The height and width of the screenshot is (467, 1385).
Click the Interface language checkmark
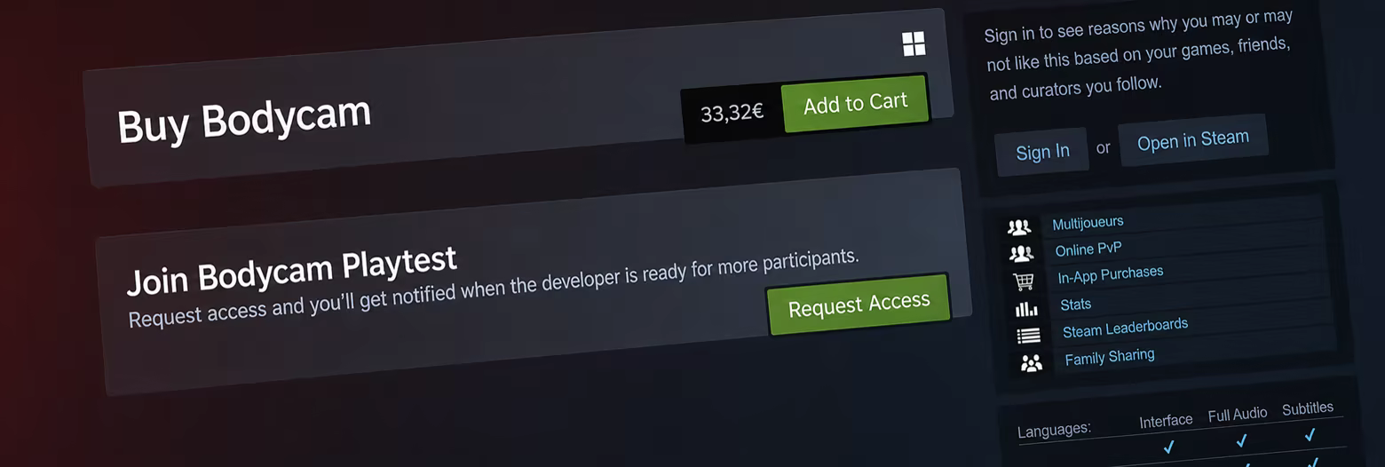point(1169,446)
